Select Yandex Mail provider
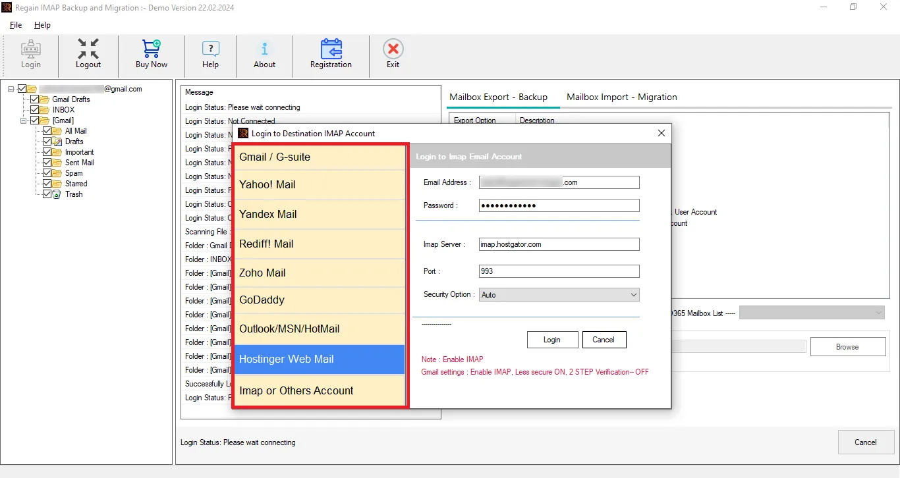This screenshot has height=478, width=900. 320,214
